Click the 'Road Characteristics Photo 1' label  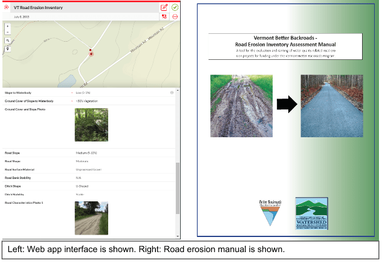(24, 203)
